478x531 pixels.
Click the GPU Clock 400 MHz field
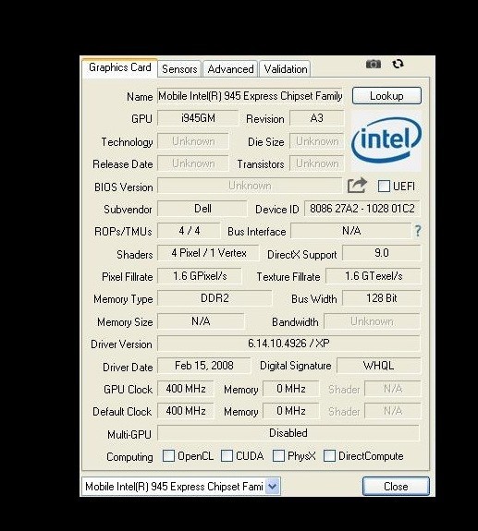[186, 389]
